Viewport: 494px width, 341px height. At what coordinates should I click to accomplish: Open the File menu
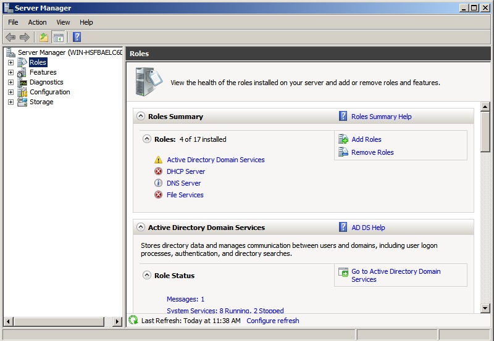click(x=13, y=22)
